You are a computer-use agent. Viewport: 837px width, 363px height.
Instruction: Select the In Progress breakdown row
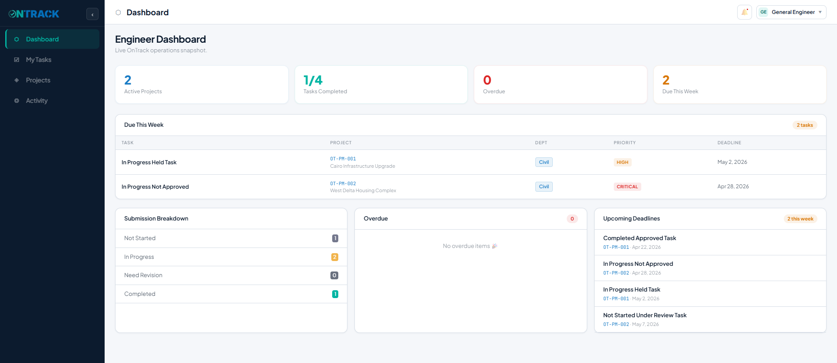pos(231,257)
